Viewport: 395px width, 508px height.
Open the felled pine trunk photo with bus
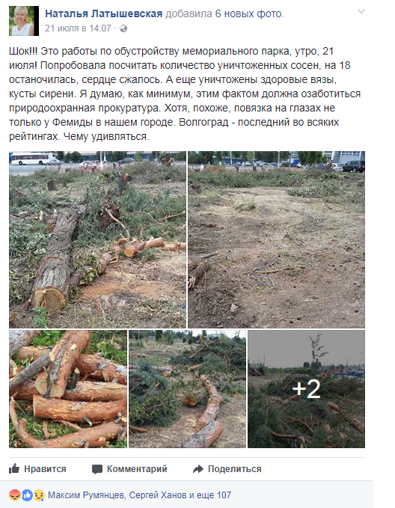click(x=97, y=239)
